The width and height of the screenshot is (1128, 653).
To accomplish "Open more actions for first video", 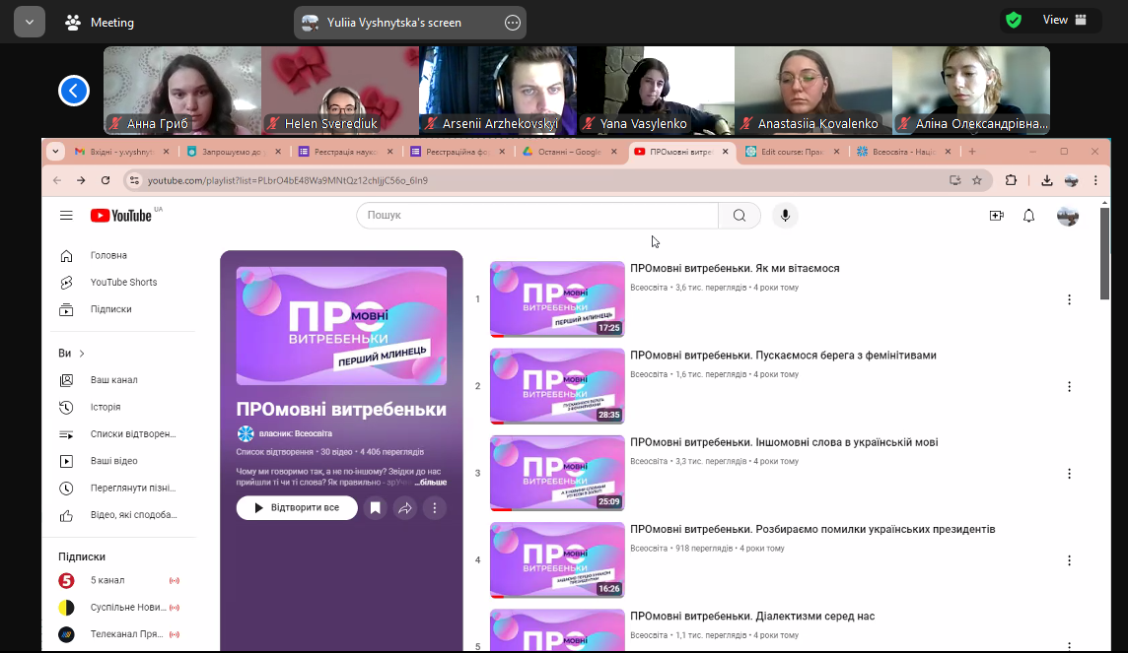I will 1069,299.
